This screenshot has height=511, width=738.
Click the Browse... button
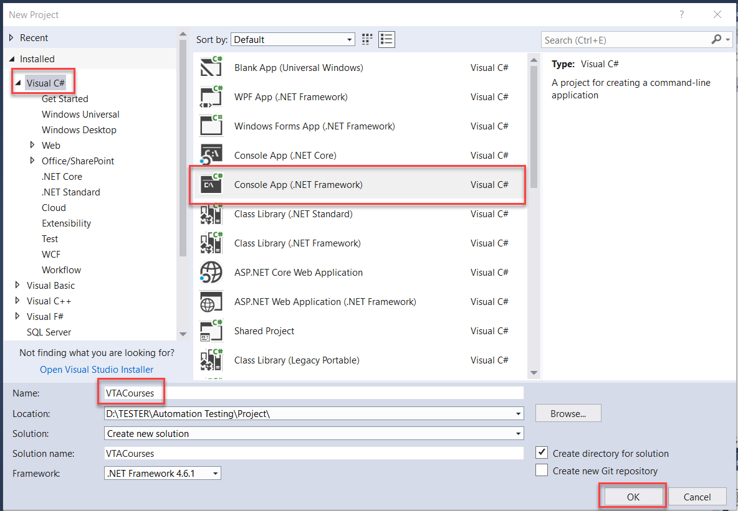[x=568, y=413]
